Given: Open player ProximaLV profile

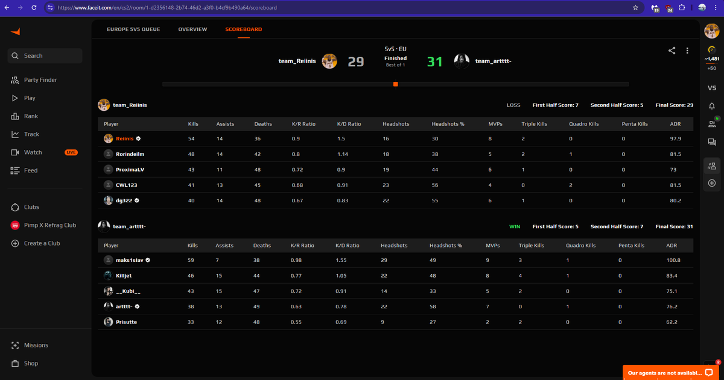Looking at the screenshot, I should point(130,170).
